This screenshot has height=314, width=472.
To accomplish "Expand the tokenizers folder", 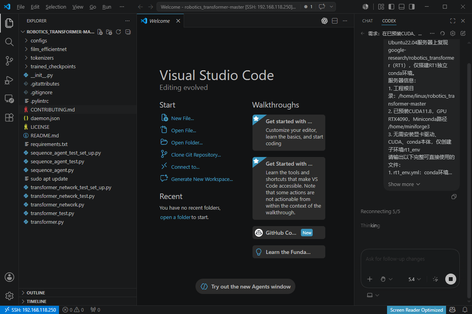I will (x=78, y=58).
